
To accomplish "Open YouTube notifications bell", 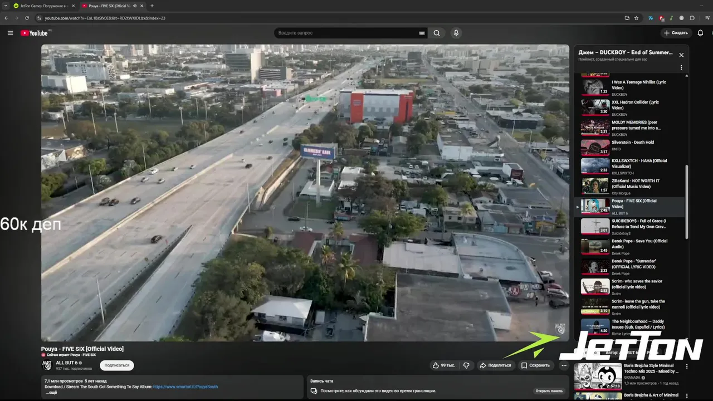I will pos(700,33).
